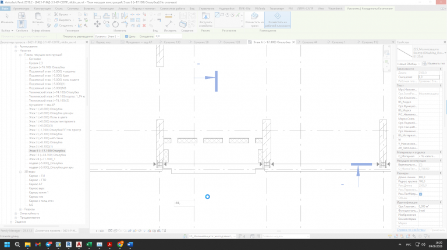Viewport: 447px width, 250px height.
Task: Open Excel from the Windows taskbar
Action: 89,244
